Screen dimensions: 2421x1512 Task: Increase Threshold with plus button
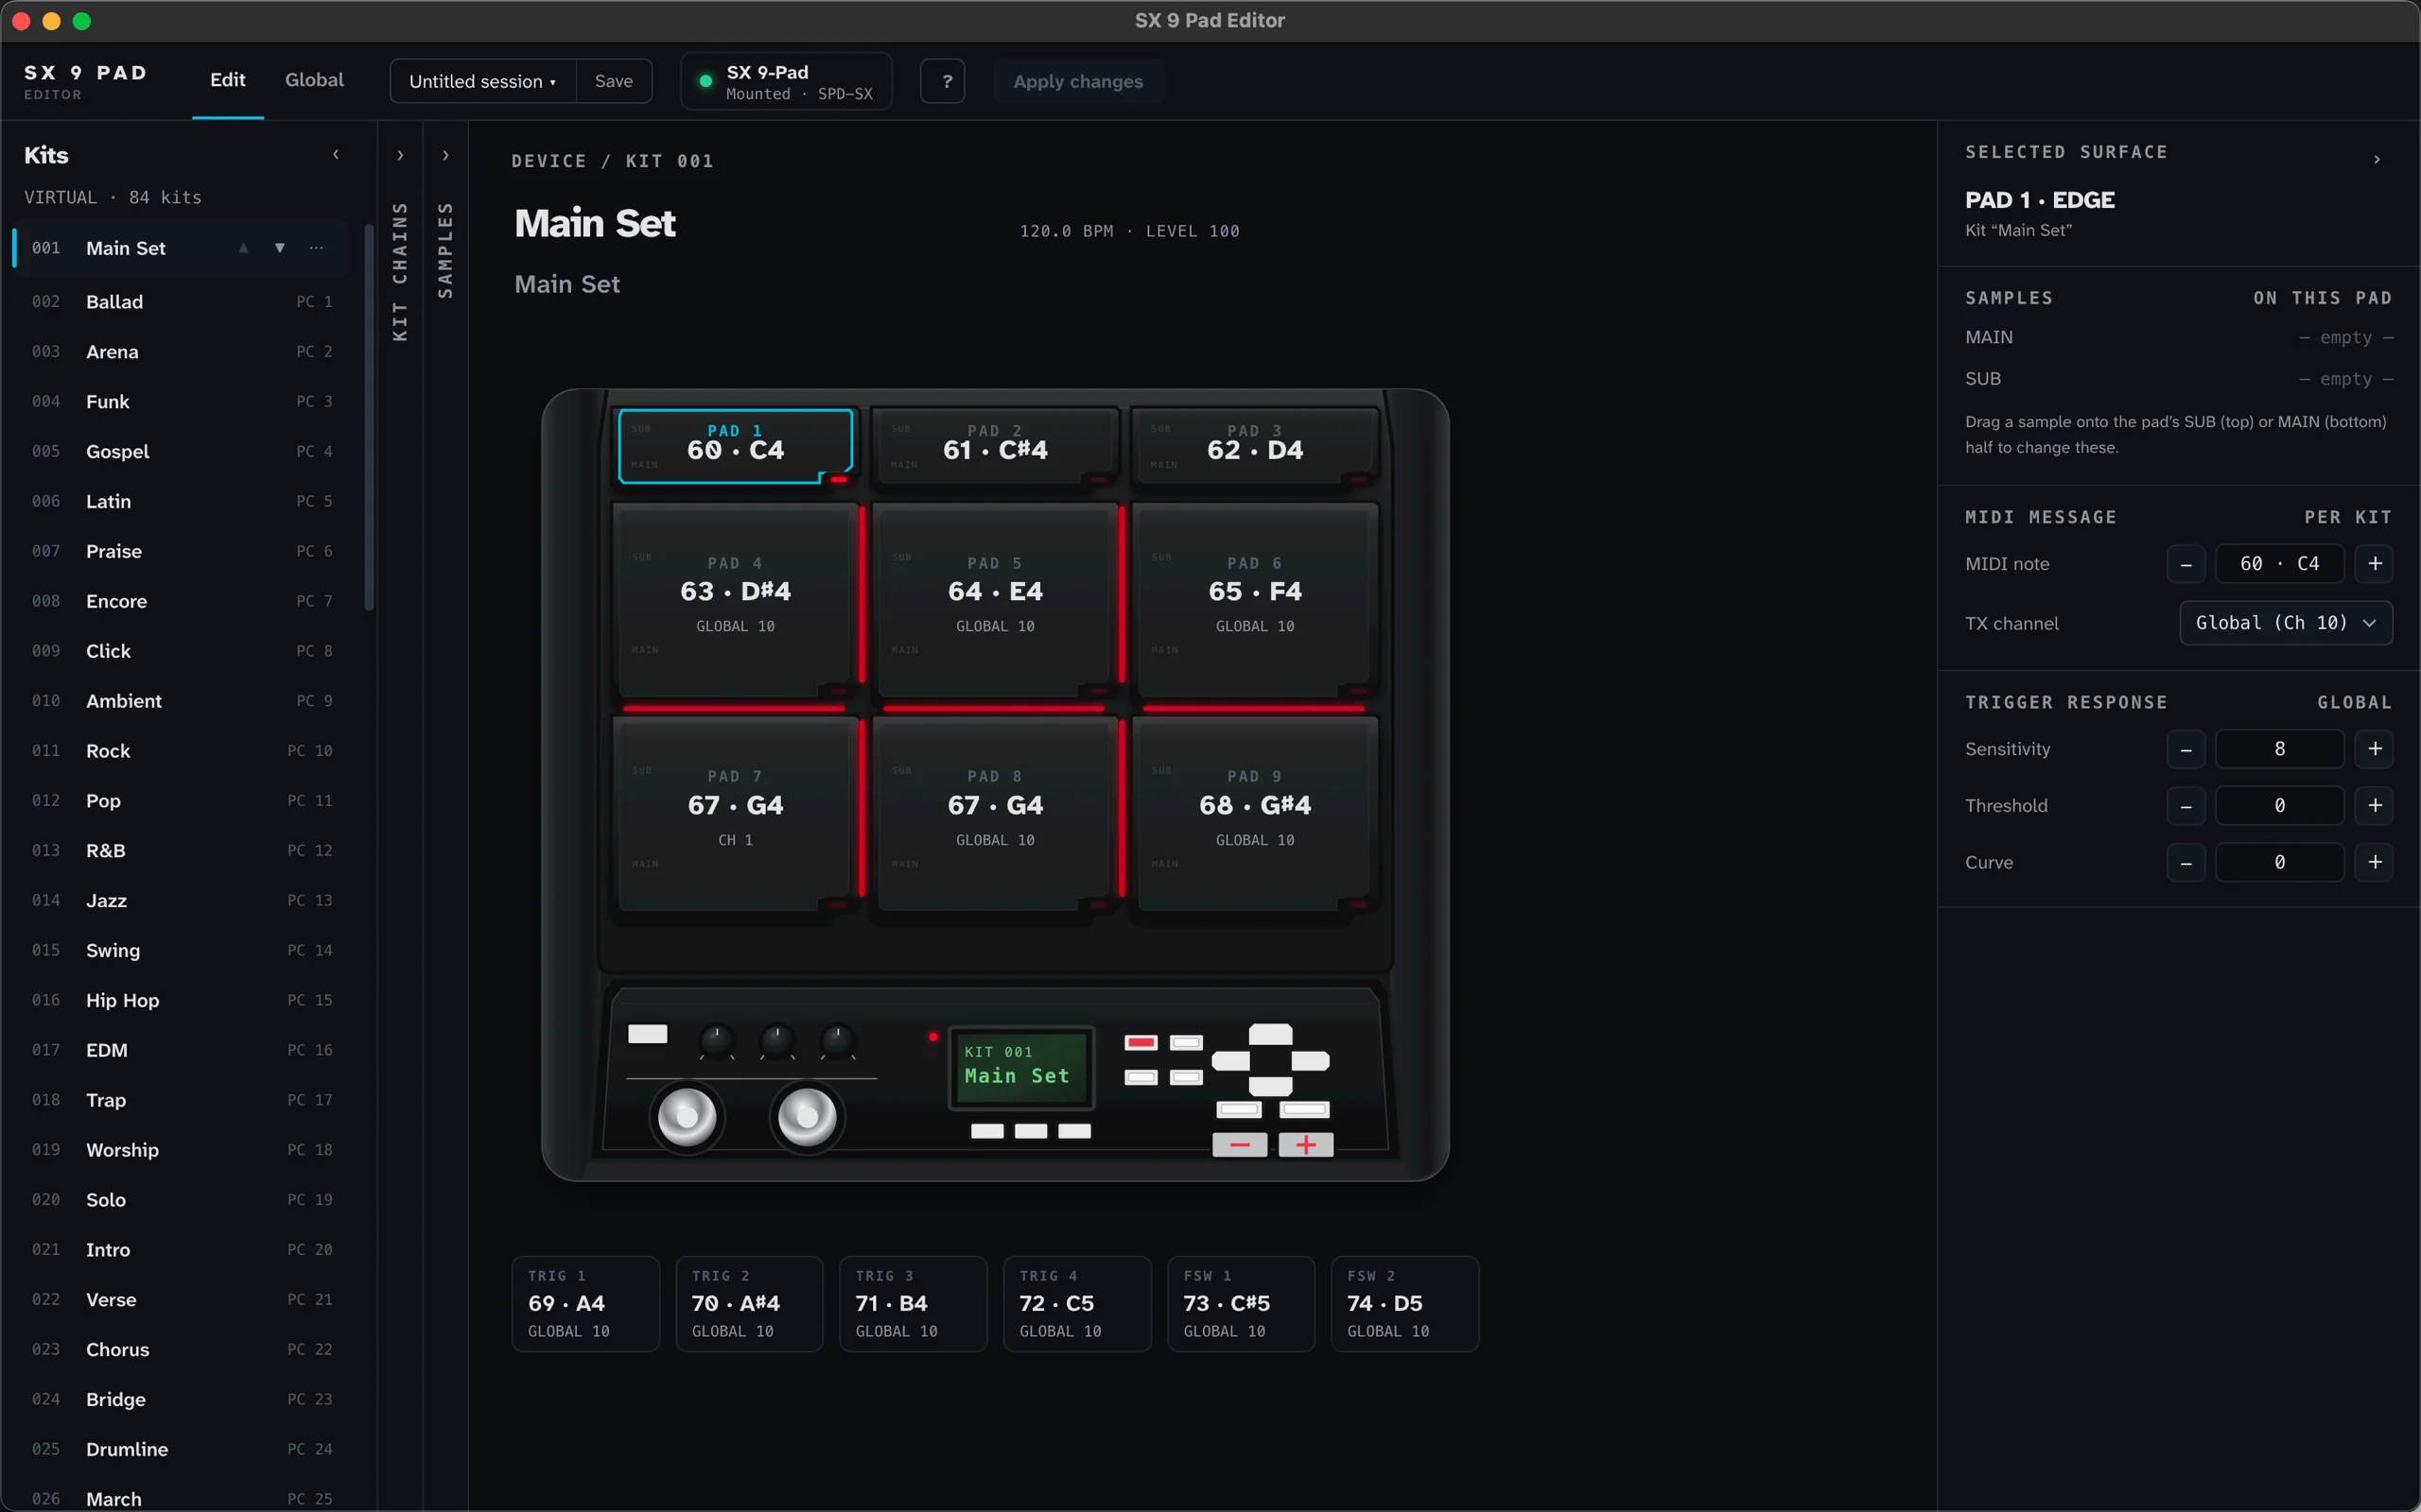[2374, 806]
